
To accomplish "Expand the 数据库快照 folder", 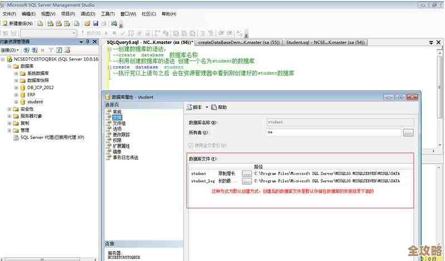I will coord(16,80).
